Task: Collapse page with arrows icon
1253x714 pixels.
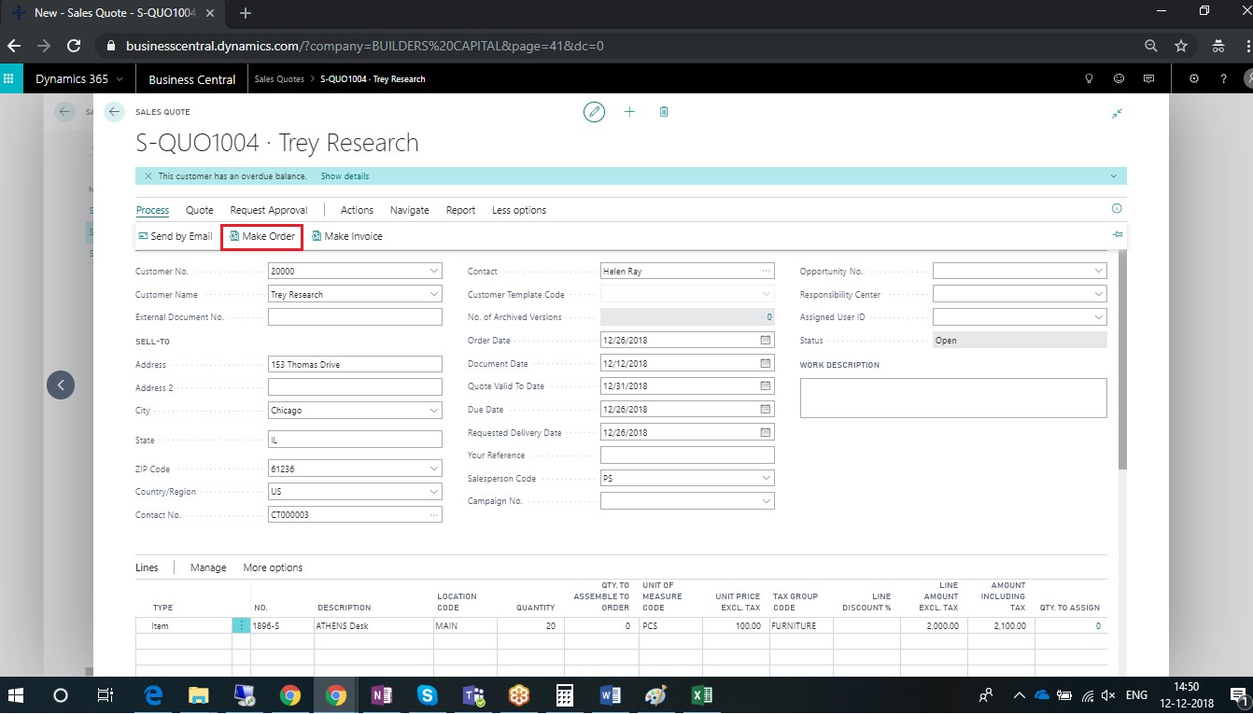Action: click(1117, 113)
